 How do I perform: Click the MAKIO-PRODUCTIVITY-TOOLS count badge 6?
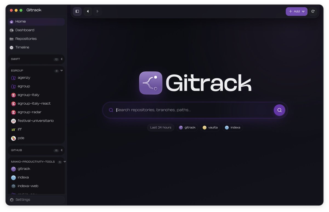click(60, 162)
